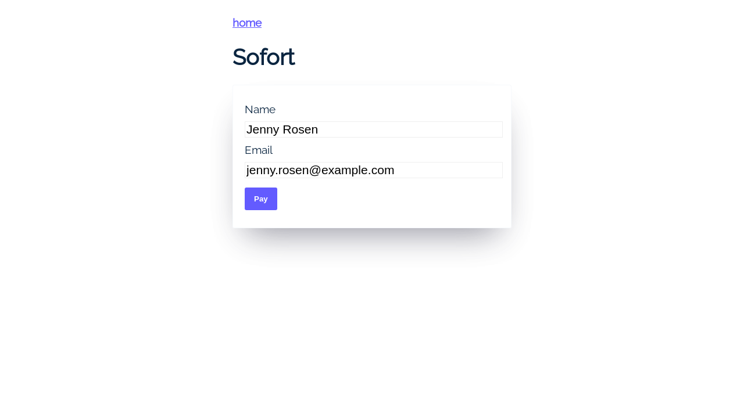The height and width of the screenshot is (418, 744).
Task: Click the Email label
Action: [x=258, y=150]
